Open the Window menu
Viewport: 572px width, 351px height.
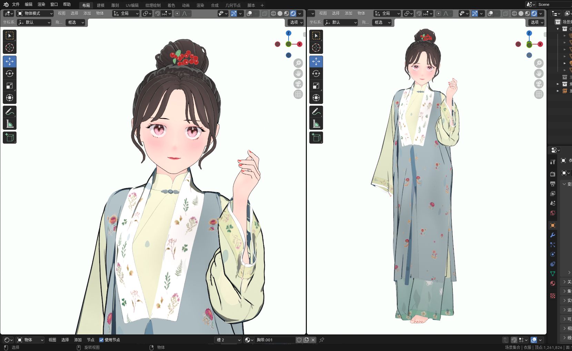coord(54,4)
